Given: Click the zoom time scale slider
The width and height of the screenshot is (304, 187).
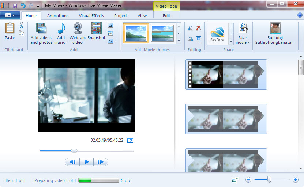Looking at the screenshot, I should 269,179.
